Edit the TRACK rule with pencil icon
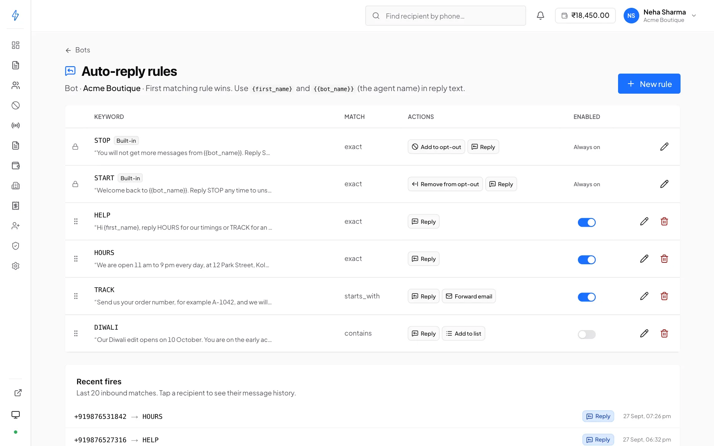The height and width of the screenshot is (446, 714). coord(644,296)
